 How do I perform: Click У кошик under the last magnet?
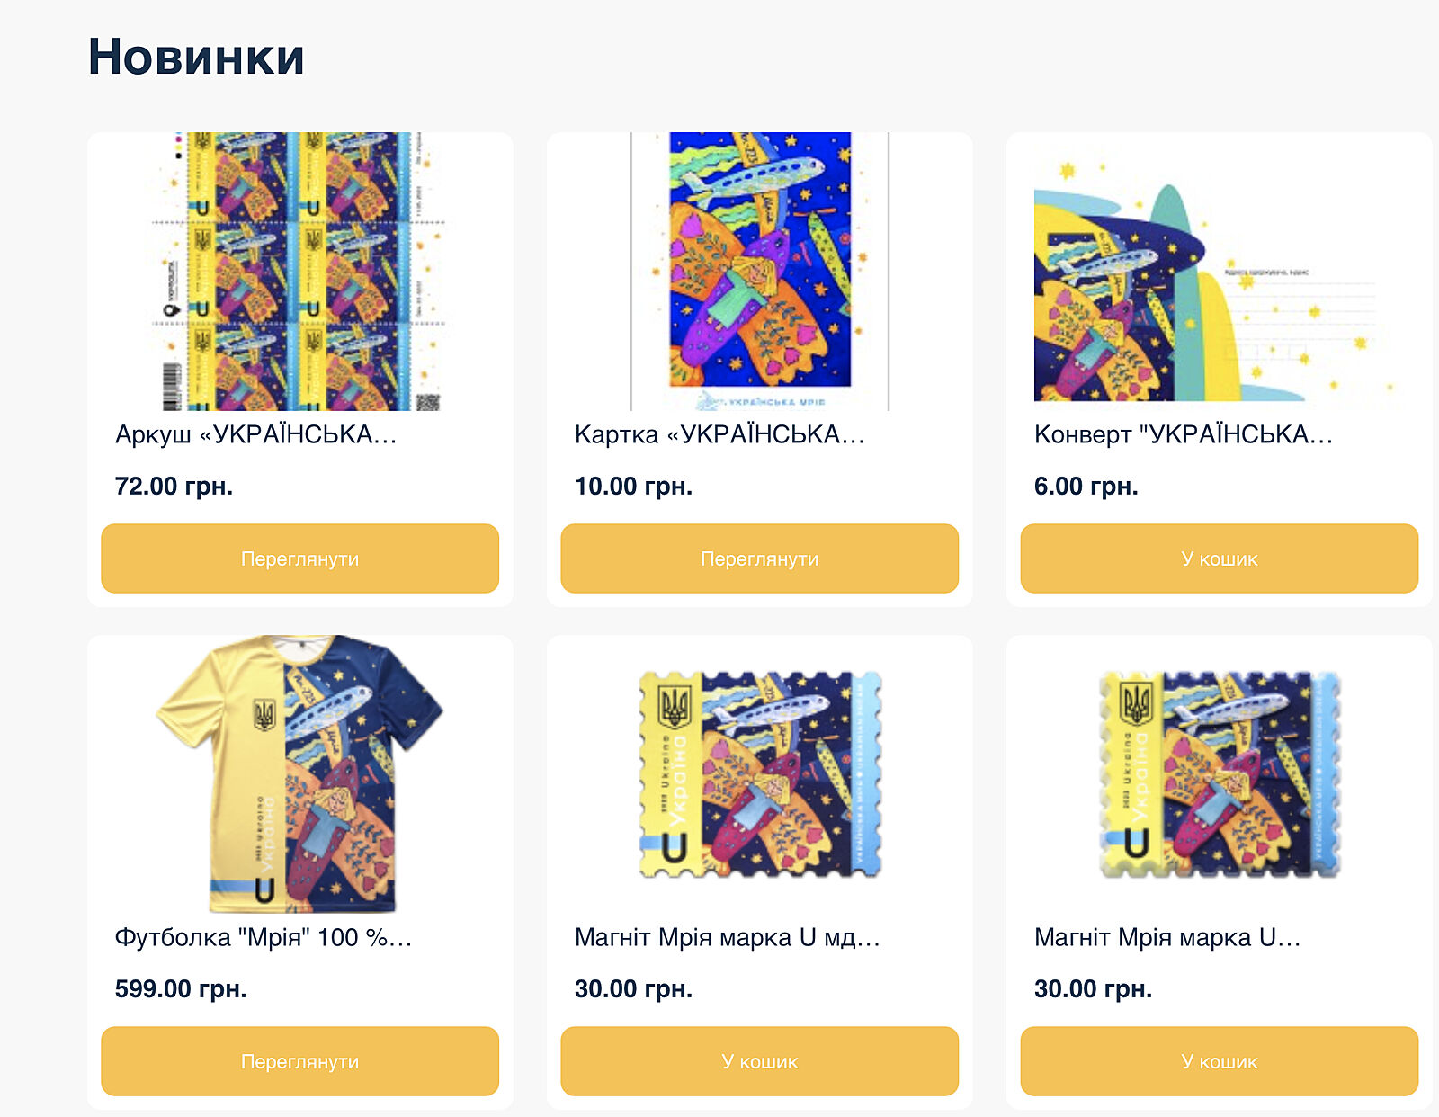1219,1061
